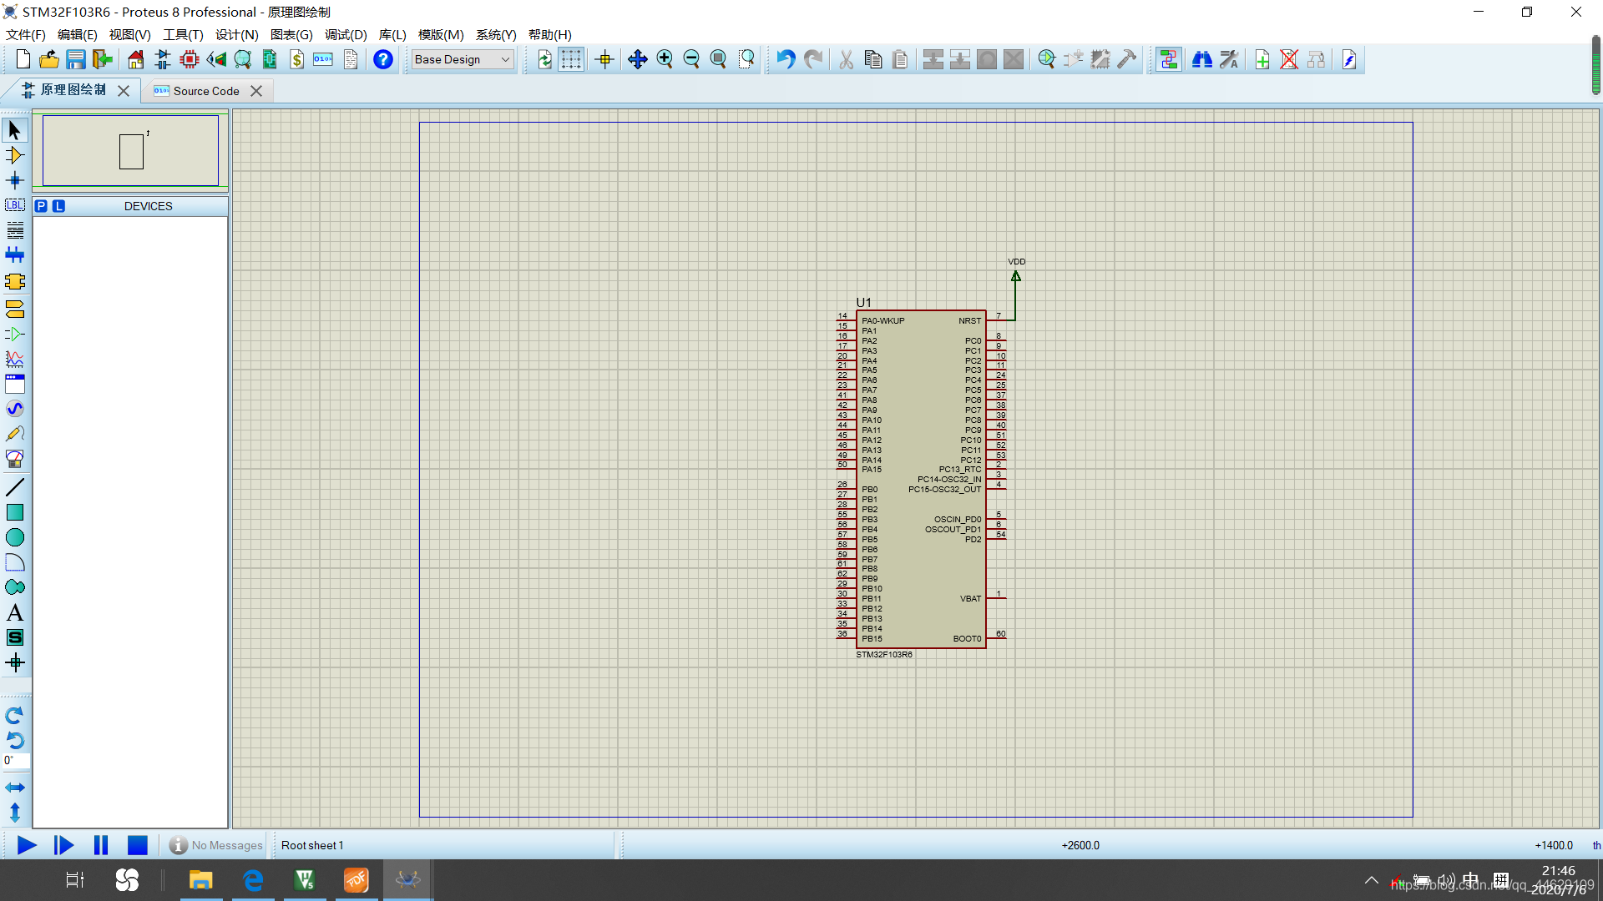Enable the L toggle in devices panel
Screen dimensions: 1603x901
pyautogui.click(x=56, y=206)
